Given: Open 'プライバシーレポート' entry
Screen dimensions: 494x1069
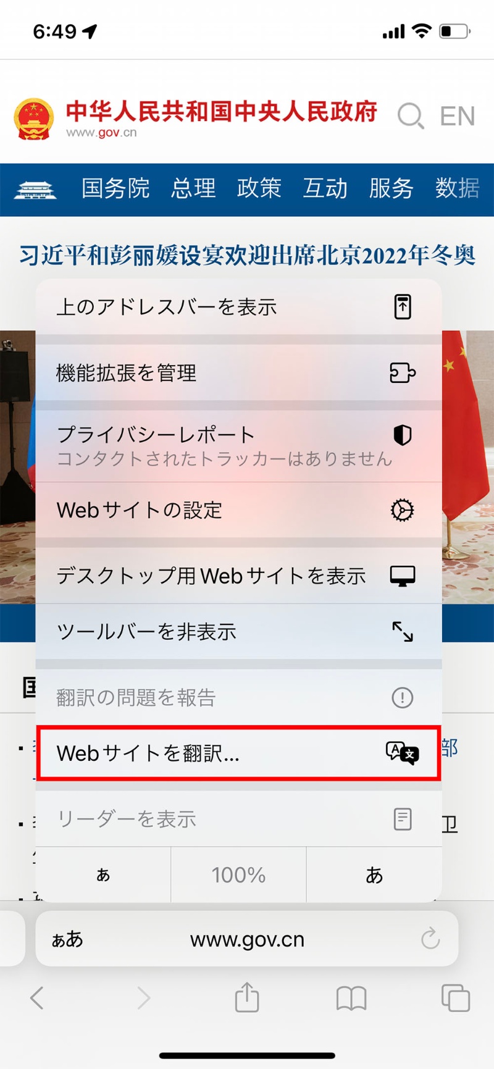Looking at the screenshot, I should coord(238,446).
